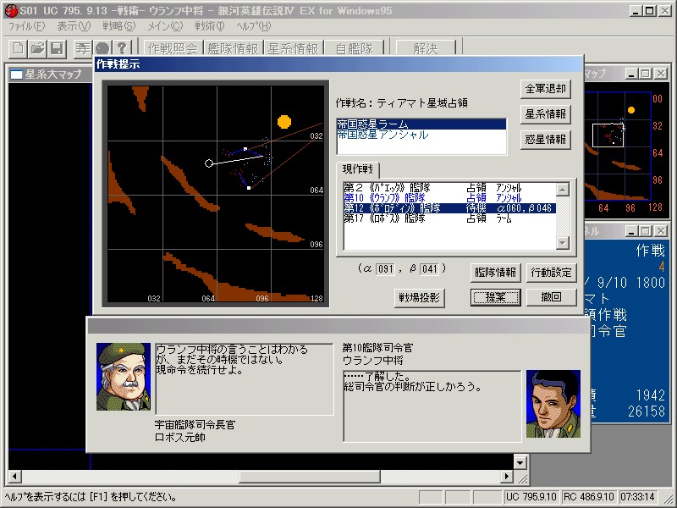Image resolution: width=677 pixels, height=508 pixels.
Task: Click the question mark help toolbar icon
Action: click(x=122, y=48)
